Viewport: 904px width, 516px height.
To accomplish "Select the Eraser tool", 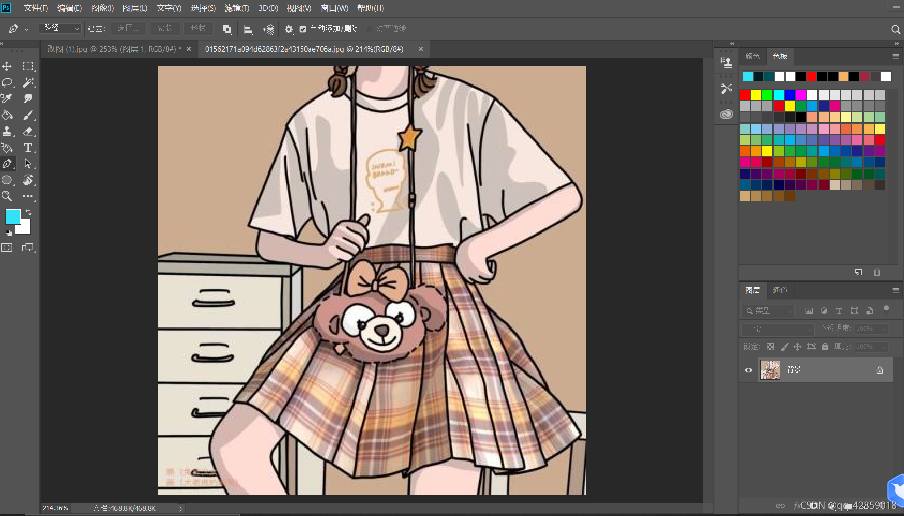I will (x=28, y=131).
